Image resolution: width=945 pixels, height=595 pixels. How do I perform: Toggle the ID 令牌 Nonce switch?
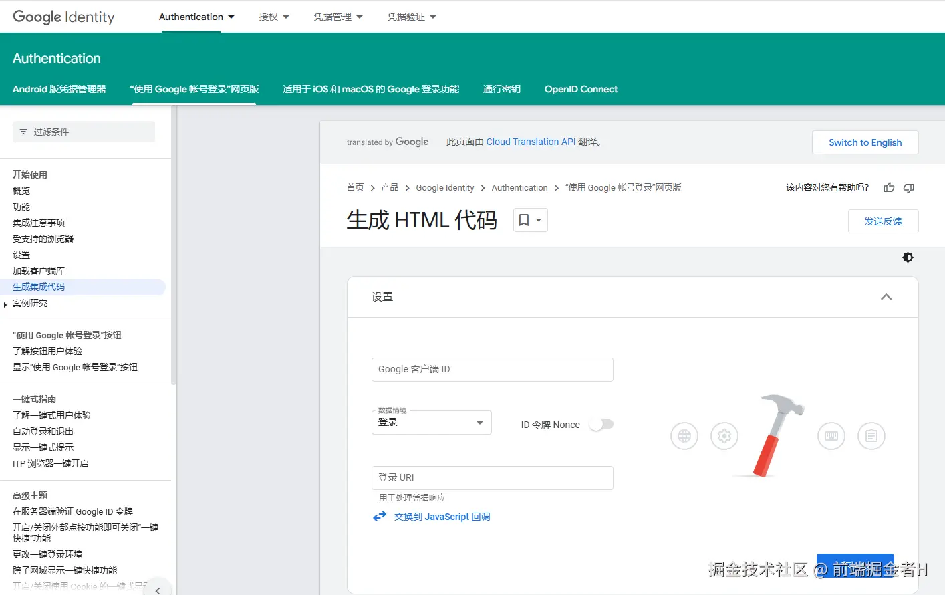click(x=601, y=425)
